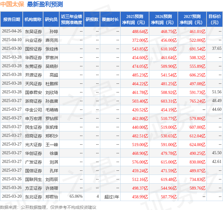Image resolution: width=223 pixels, height=210 pixels.
Task: Click analyst name 张凯烽
Action: pos(51,127)
